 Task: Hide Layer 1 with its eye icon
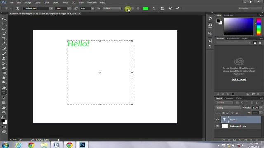217,120
